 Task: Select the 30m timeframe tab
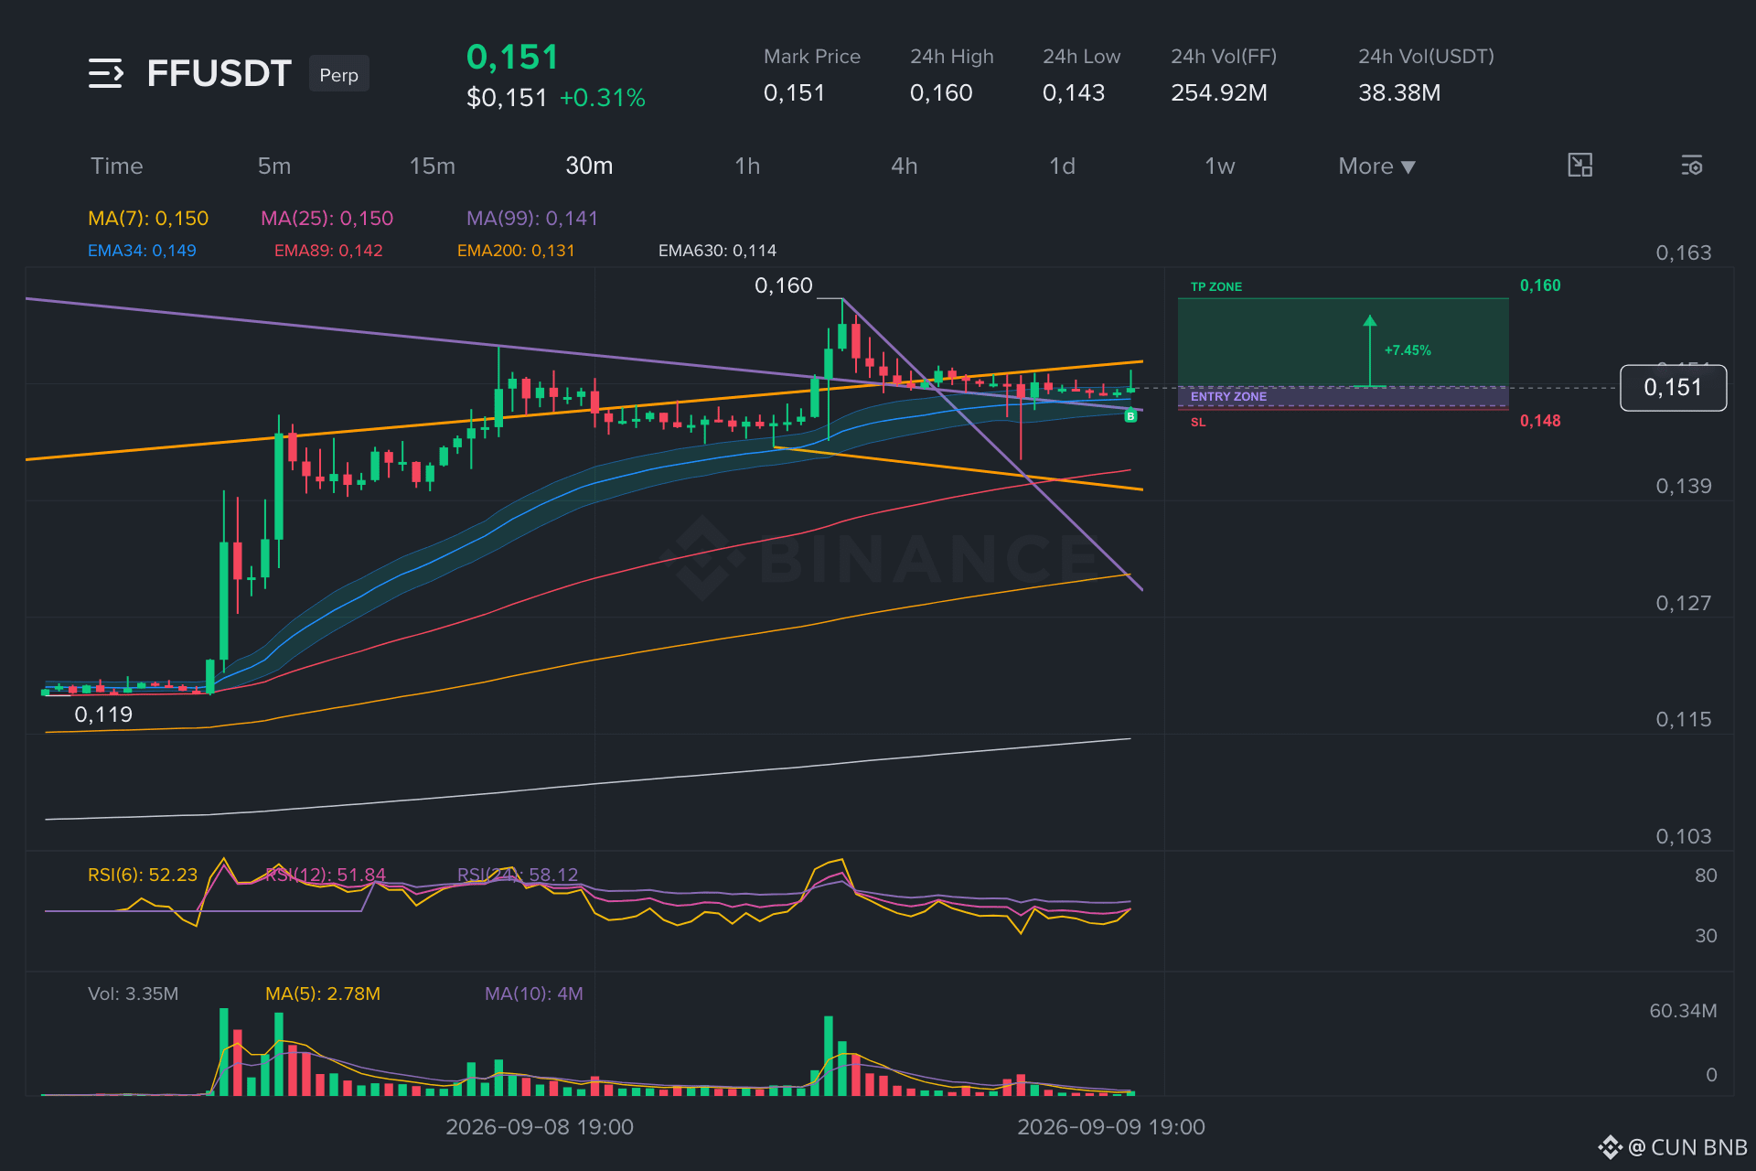tap(589, 166)
